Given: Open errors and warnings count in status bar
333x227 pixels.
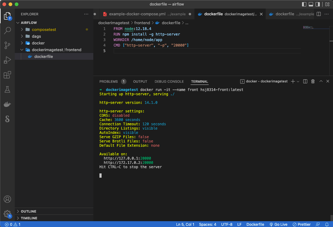Looking at the screenshot, I should coord(13,225).
